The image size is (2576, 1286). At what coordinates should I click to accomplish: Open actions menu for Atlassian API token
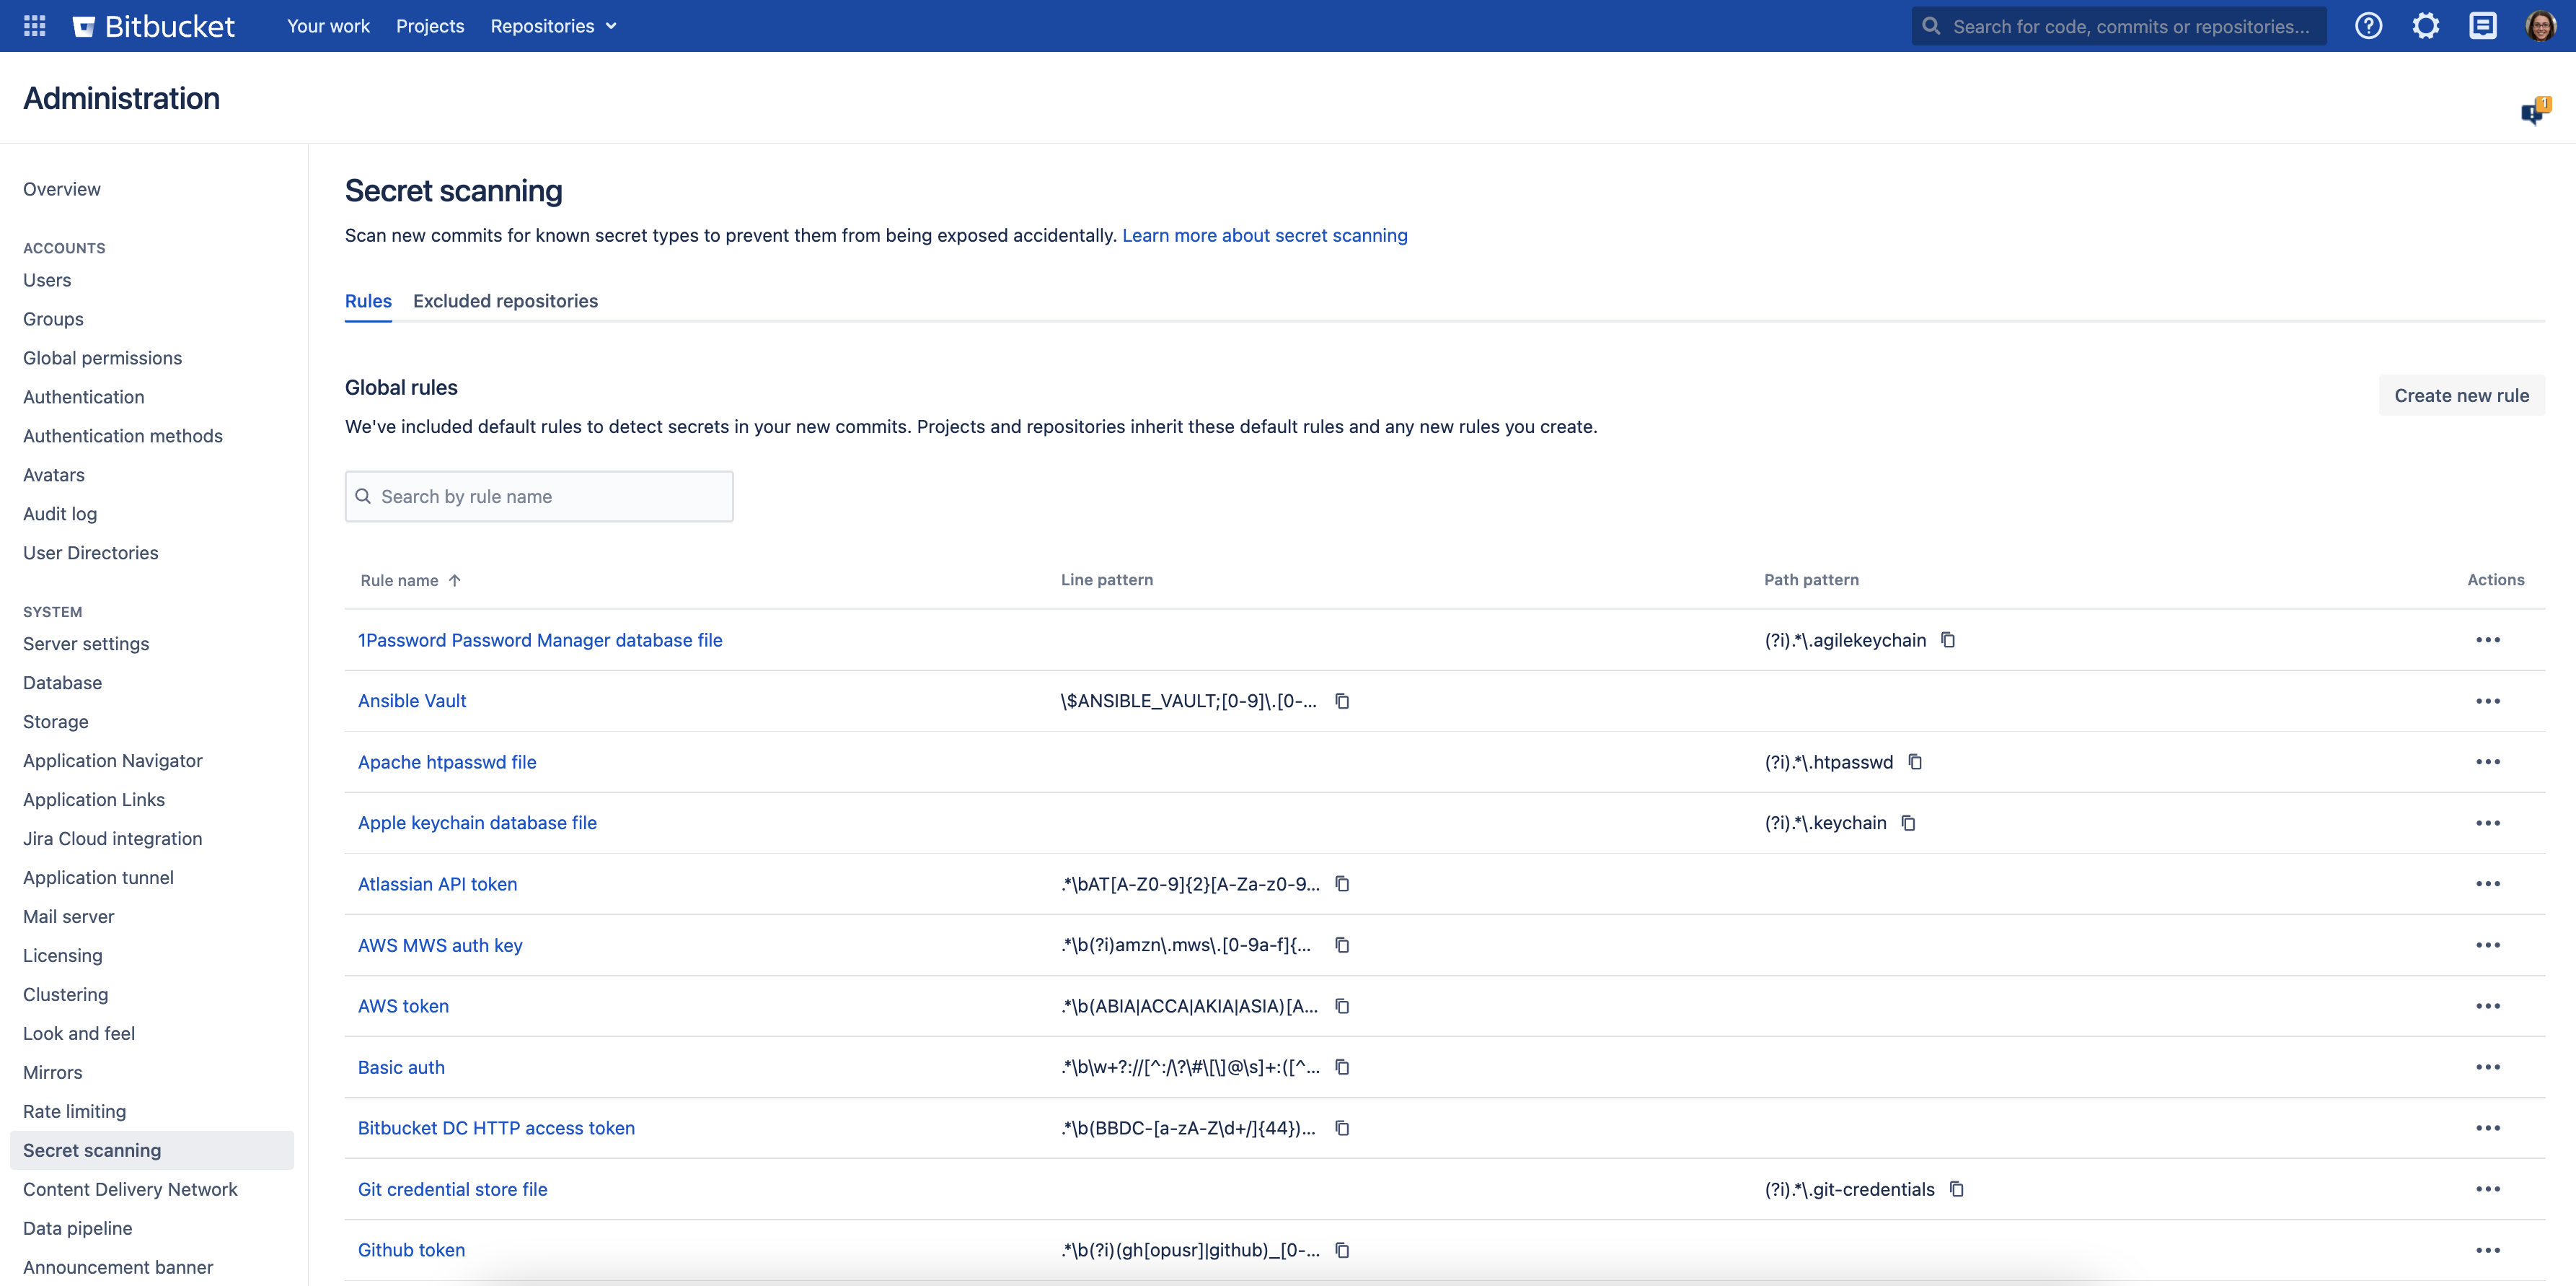click(x=2487, y=884)
